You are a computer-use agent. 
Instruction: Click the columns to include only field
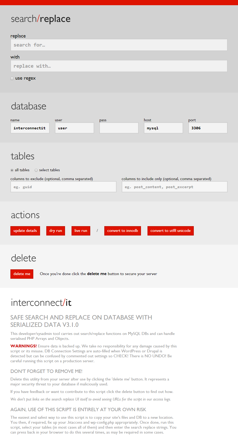click(x=175, y=187)
